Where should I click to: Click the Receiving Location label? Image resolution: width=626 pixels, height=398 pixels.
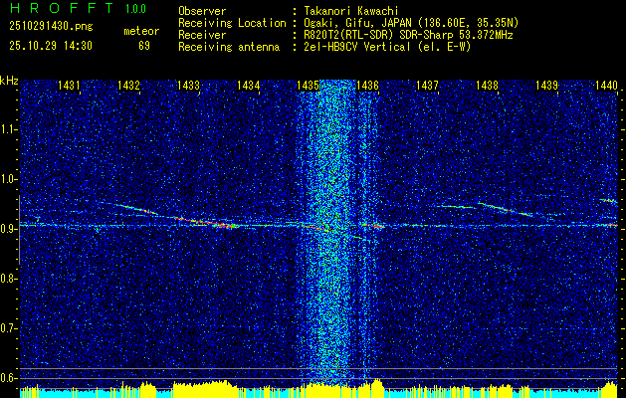[232, 23]
